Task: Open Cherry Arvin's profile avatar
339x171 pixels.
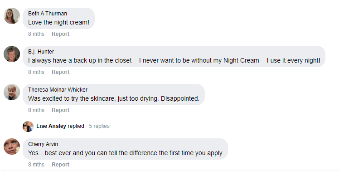Action: [x=12, y=147]
